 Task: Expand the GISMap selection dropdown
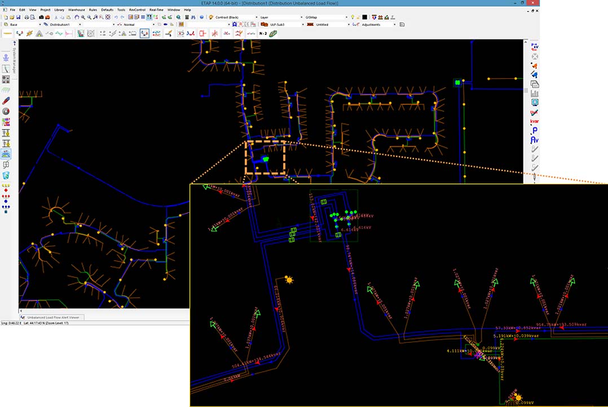pos(346,17)
